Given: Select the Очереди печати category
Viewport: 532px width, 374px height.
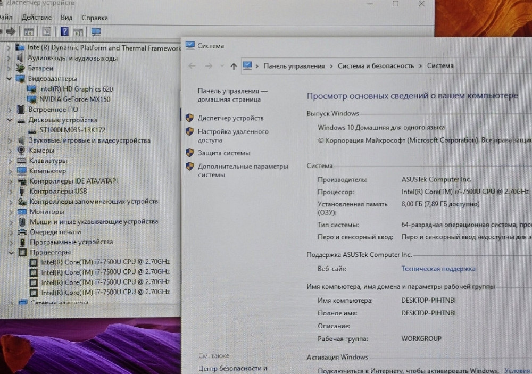Looking at the screenshot, I should [55, 232].
